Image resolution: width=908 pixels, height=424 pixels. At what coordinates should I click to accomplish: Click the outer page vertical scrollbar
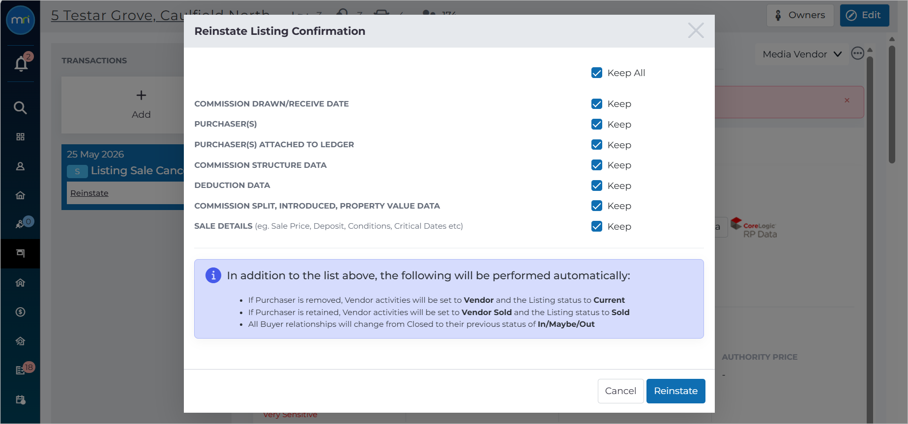point(892,105)
